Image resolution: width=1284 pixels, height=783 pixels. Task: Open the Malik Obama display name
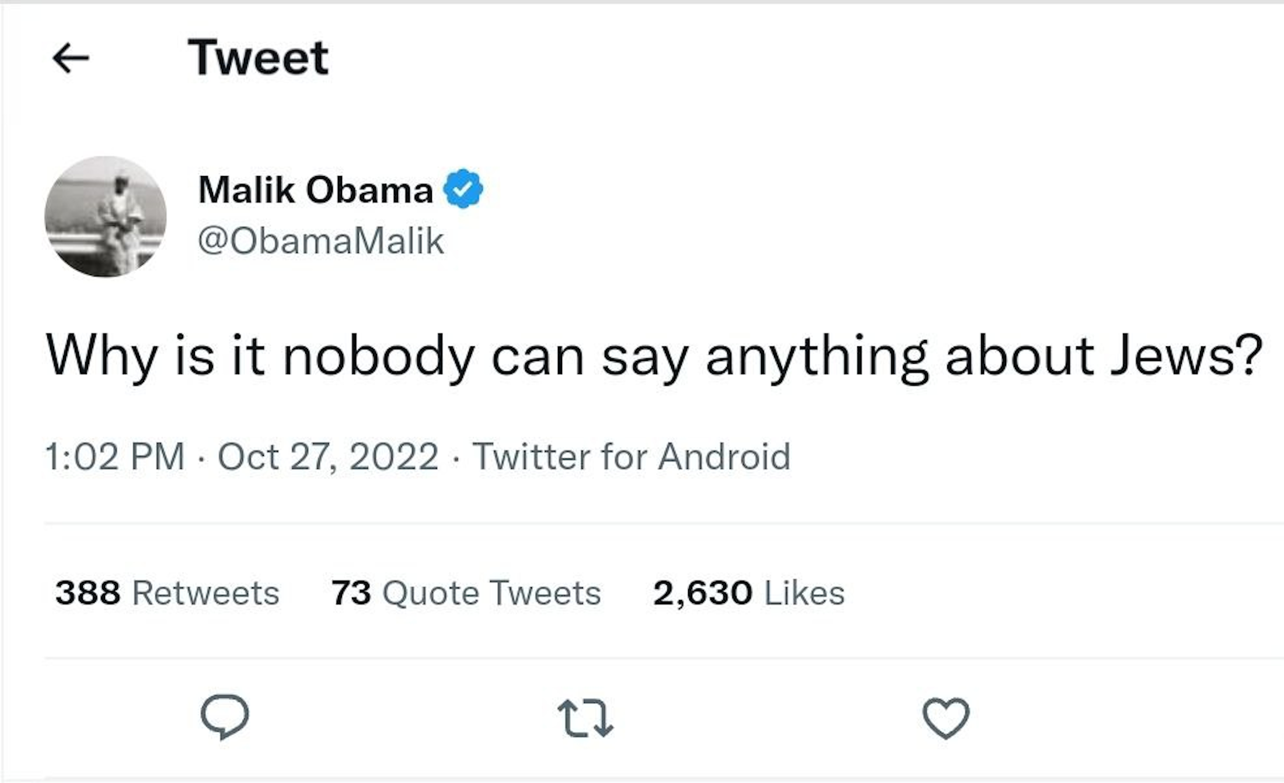[x=315, y=190]
